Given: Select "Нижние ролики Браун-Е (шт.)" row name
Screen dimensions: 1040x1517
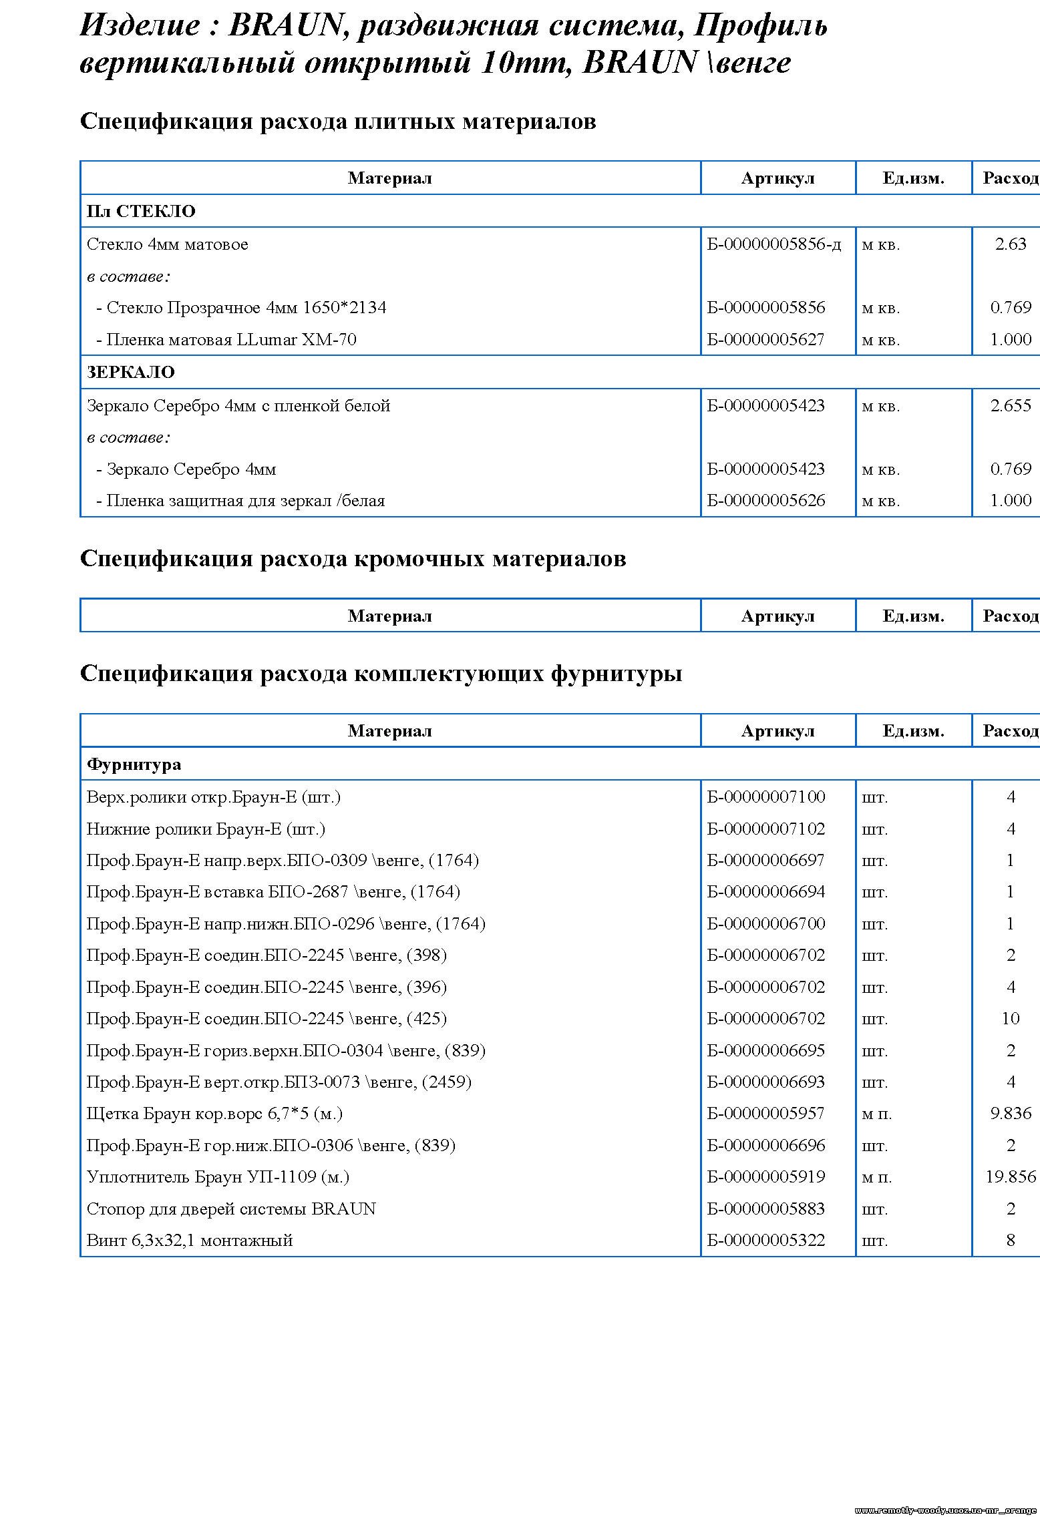Looking at the screenshot, I should (206, 829).
